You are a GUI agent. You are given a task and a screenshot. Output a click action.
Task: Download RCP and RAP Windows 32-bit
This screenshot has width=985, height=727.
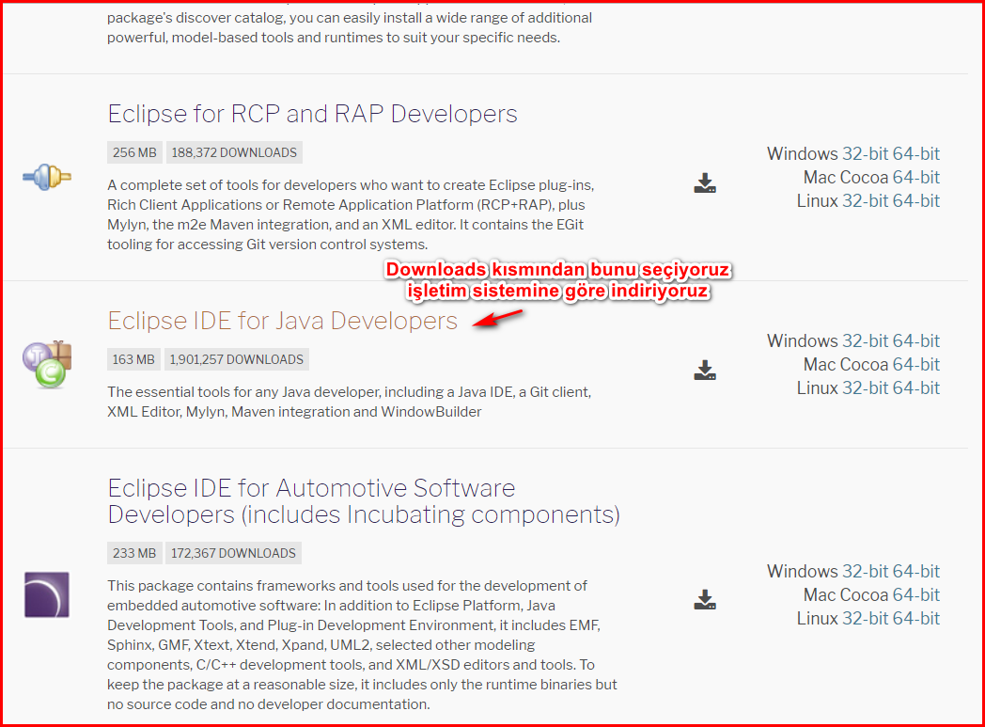(865, 153)
